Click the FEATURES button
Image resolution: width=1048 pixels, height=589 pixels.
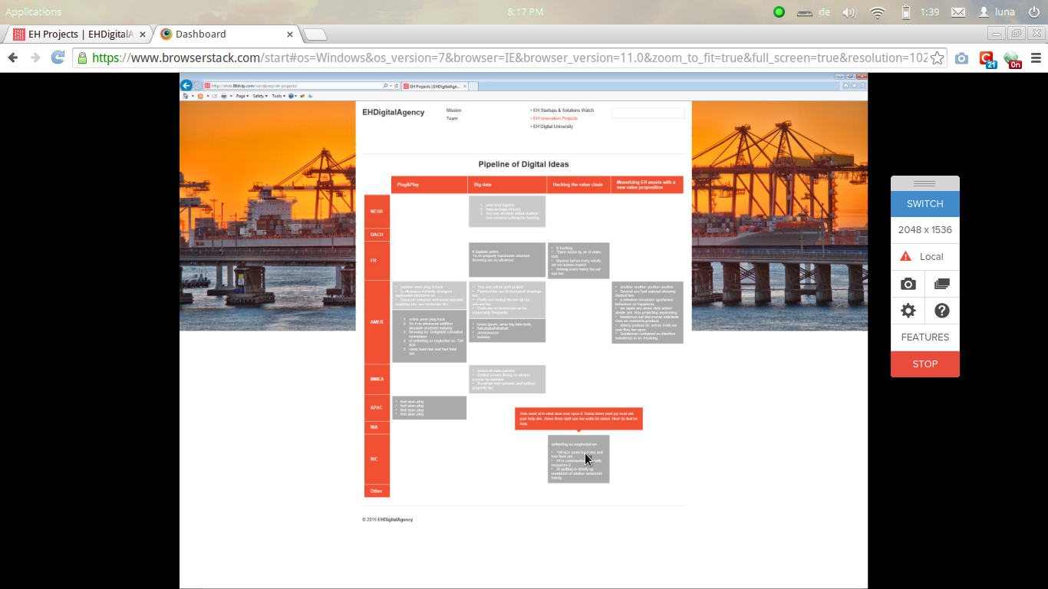pyautogui.click(x=925, y=337)
